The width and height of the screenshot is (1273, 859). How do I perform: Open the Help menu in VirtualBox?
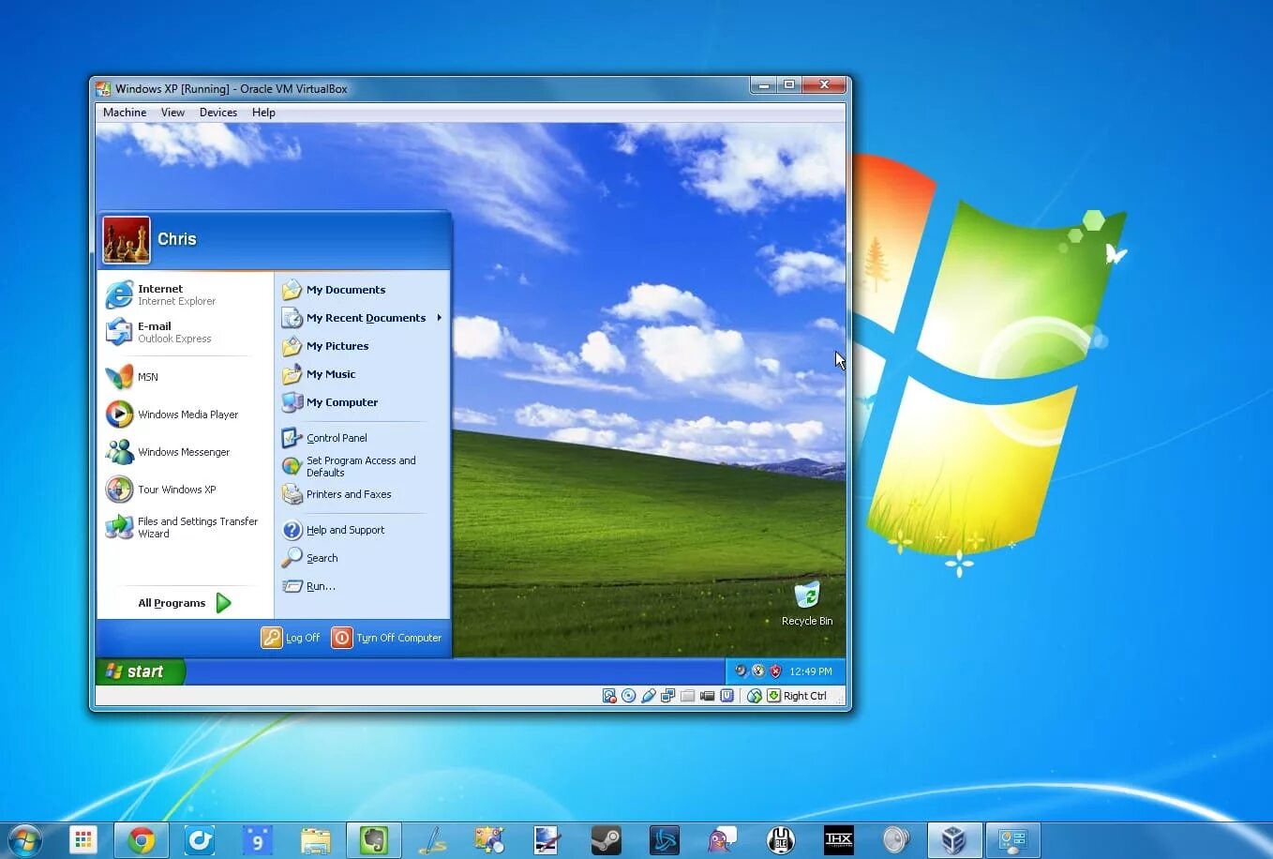pos(263,113)
